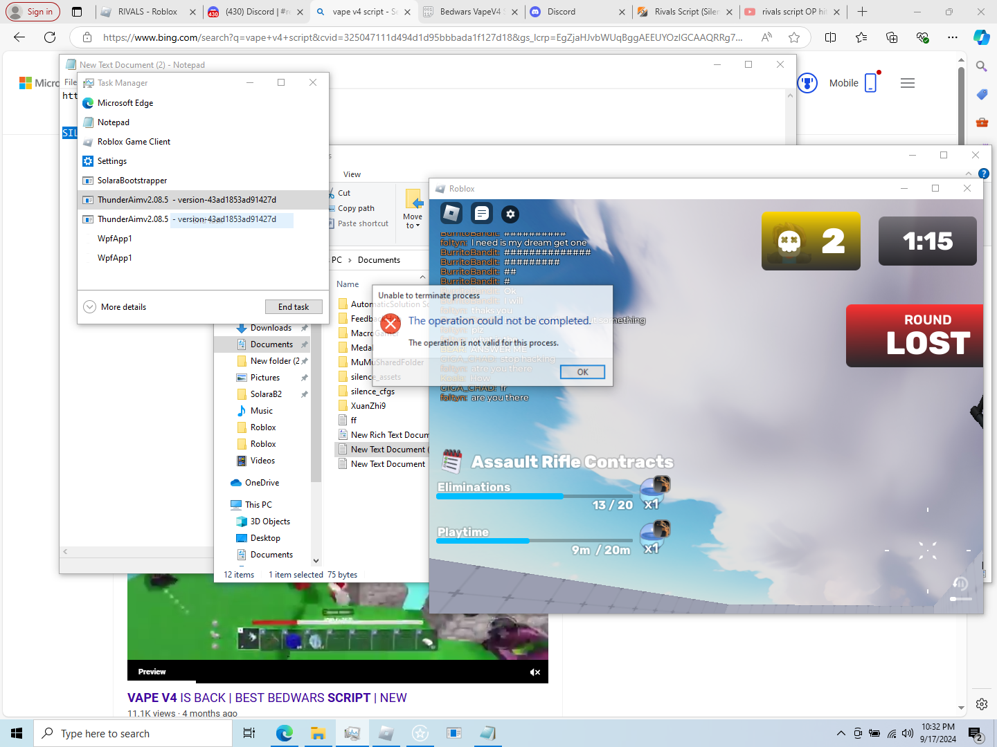
Task: Click the OK button in error dialog
Action: (582, 372)
